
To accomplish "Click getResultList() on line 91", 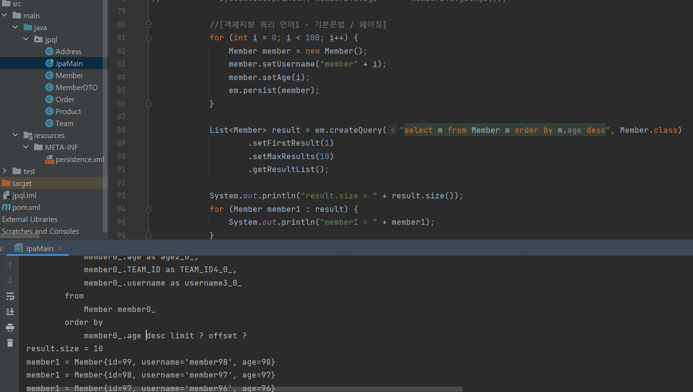I will (289, 169).
